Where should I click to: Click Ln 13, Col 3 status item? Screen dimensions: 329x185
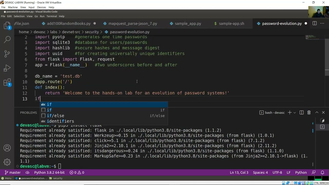point(239,172)
